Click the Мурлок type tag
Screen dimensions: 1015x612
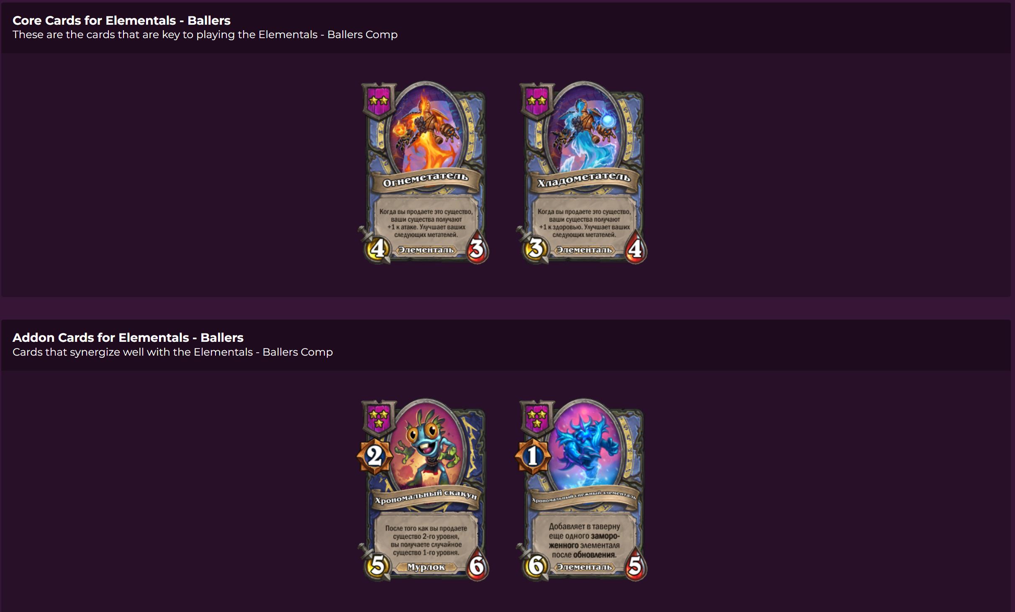coord(426,567)
